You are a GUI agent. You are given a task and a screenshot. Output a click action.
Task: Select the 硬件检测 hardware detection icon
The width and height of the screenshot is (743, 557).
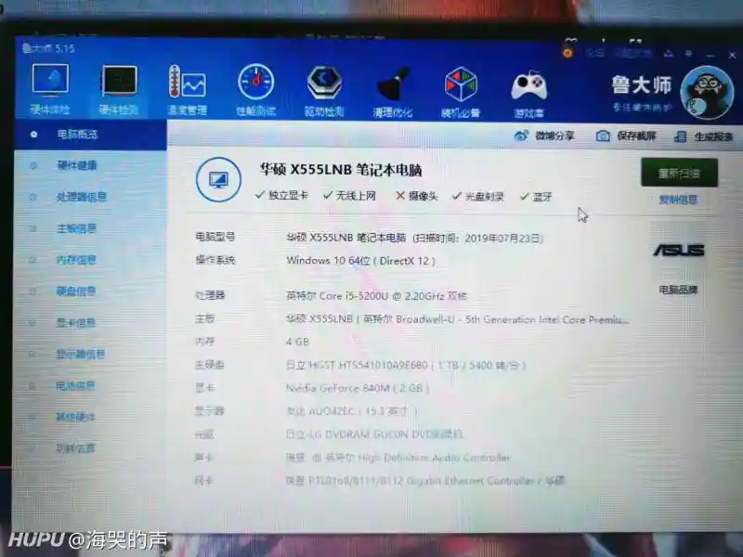[x=119, y=85]
